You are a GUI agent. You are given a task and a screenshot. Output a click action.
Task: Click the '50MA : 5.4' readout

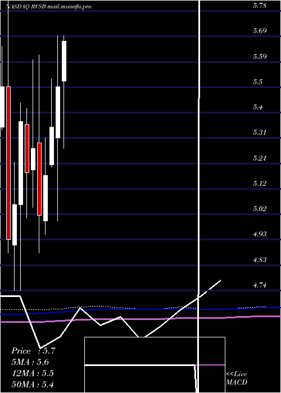pos(33,384)
